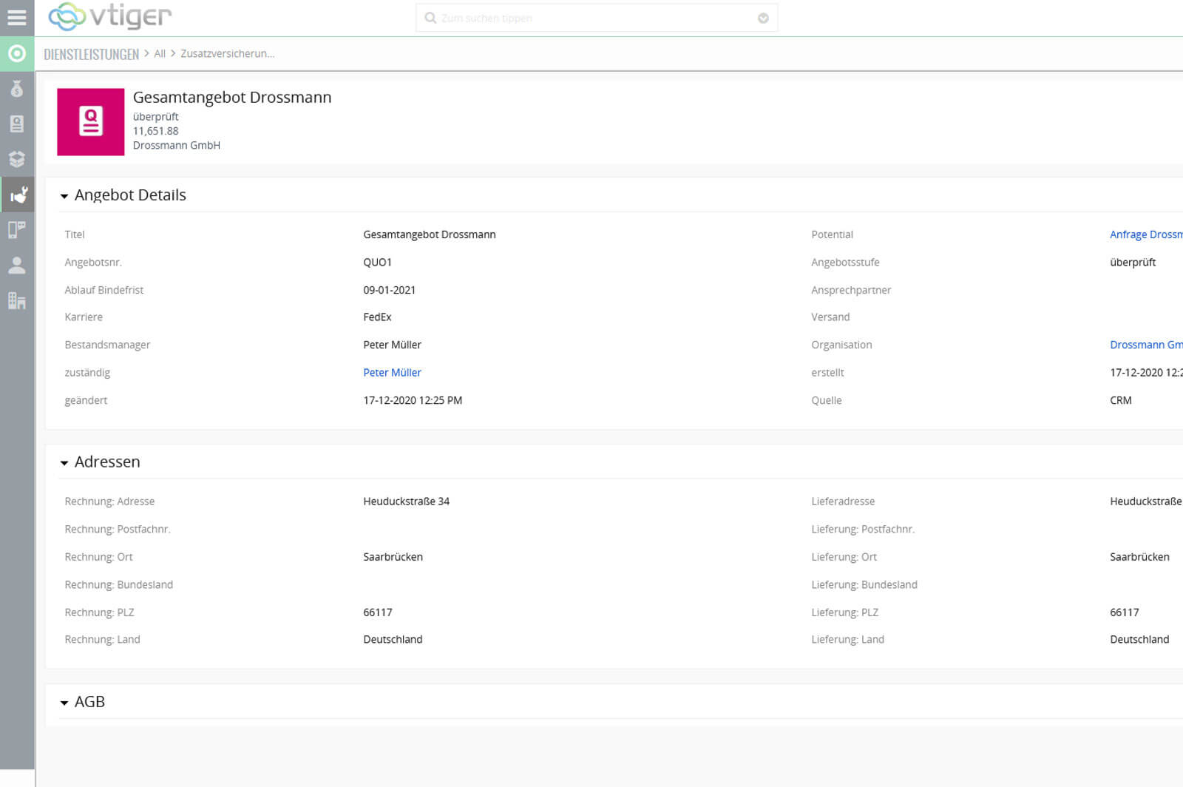Open the hamburger main menu
The height and width of the screenshot is (787, 1183).
pyautogui.click(x=16, y=17)
